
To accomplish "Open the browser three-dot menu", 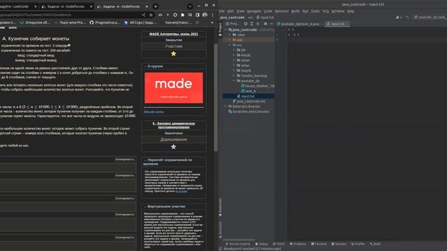I will (x=212, y=15).
